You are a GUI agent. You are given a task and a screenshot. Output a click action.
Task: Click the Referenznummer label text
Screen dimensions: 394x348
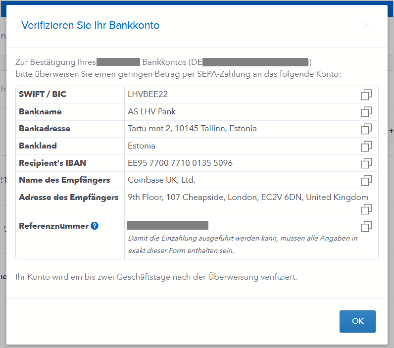click(x=54, y=226)
